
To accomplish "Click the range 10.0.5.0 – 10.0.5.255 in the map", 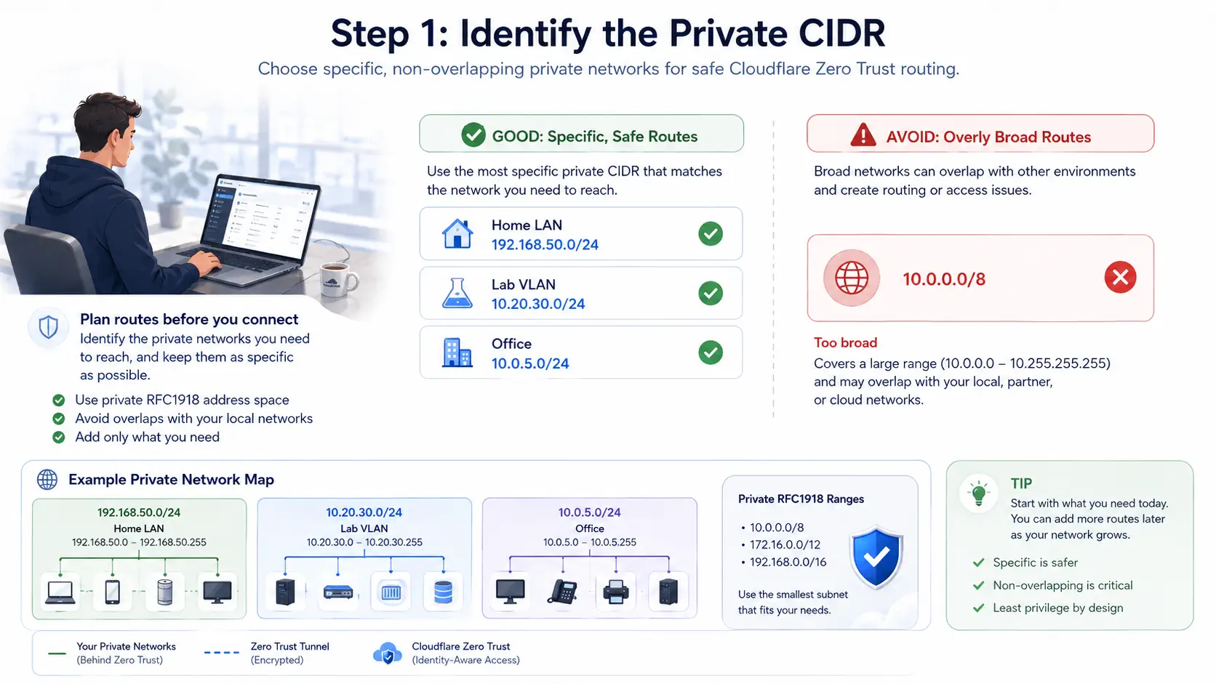I will (590, 542).
